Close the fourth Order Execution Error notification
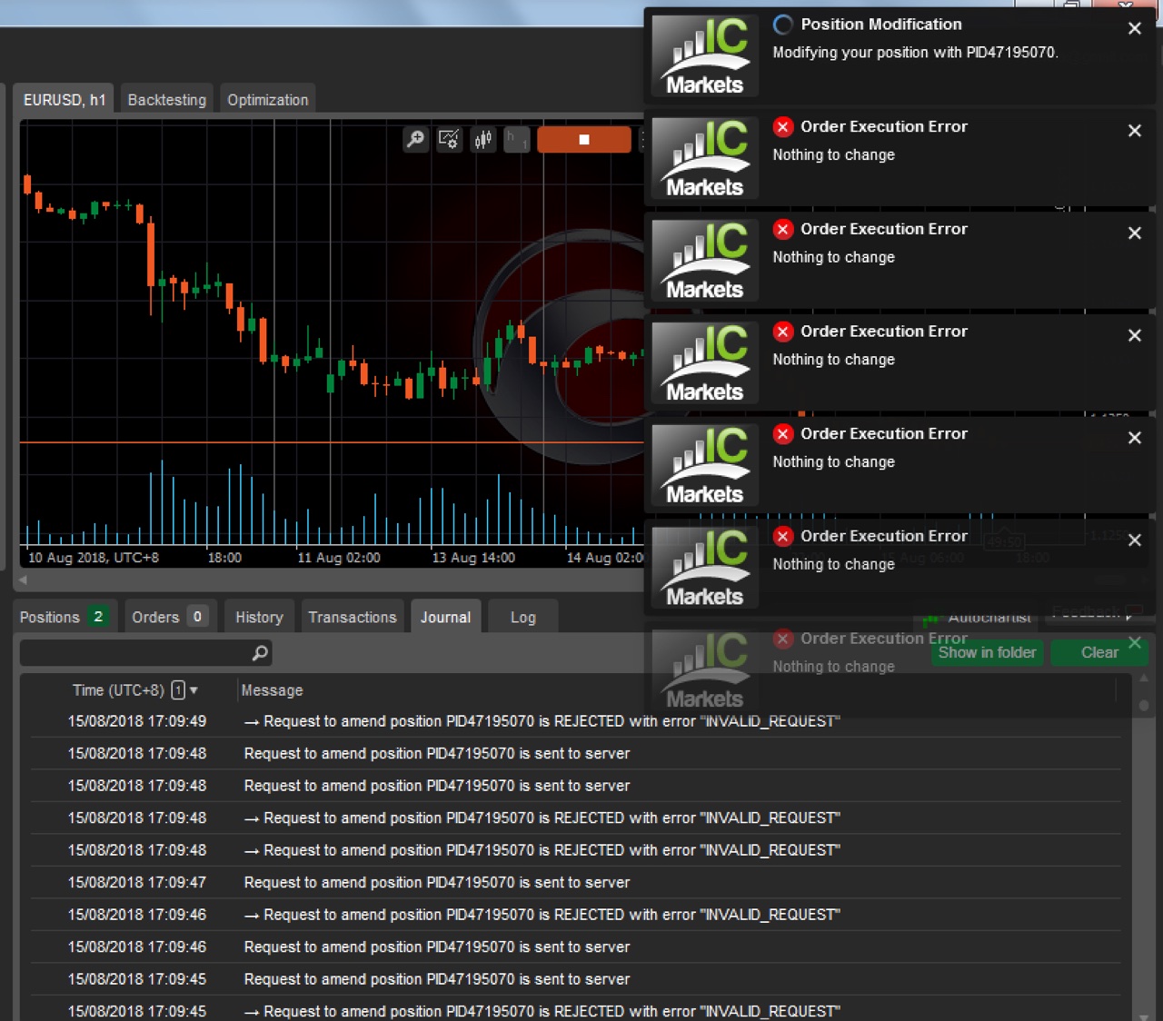Image resolution: width=1163 pixels, height=1021 pixels. coord(1135,438)
